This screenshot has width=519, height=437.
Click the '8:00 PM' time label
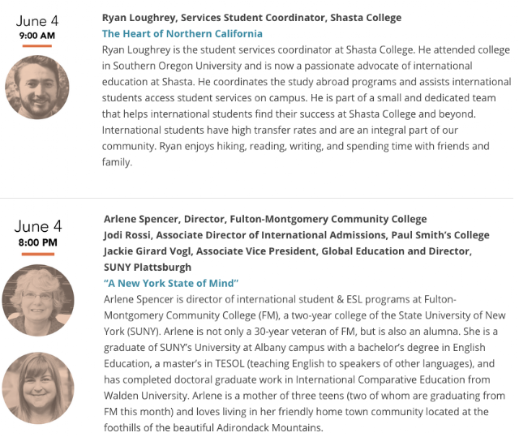pyautogui.click(x=38, y=242)
